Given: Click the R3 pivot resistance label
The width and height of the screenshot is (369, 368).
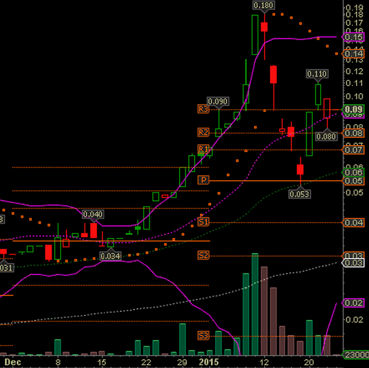Looking at the screenshot, I should click(203, 109).
